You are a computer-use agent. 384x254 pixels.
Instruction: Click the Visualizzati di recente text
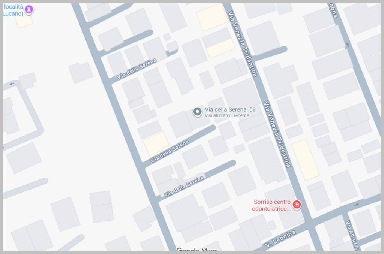(227, 115)
